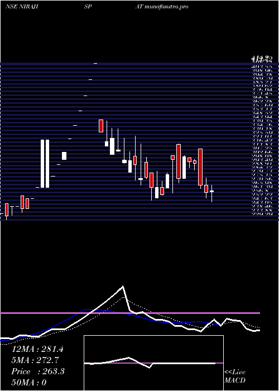The width and height of the screenshot is (279, 391).
Task: Open the munafasutra.pro header text
Action: [x=166, y=7]
